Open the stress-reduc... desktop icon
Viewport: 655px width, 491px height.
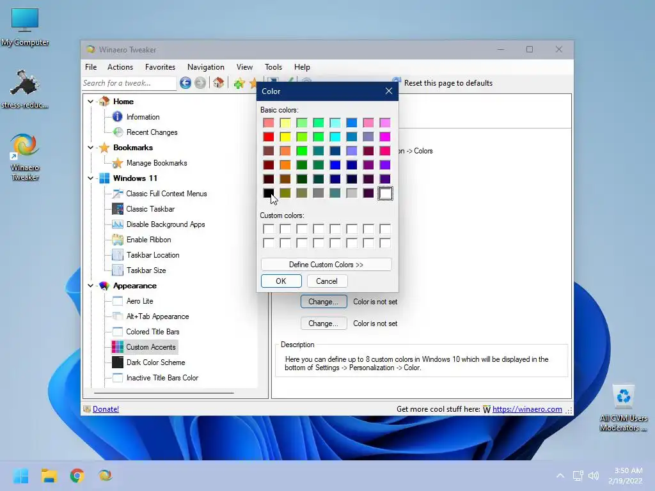tap(25, 90)
